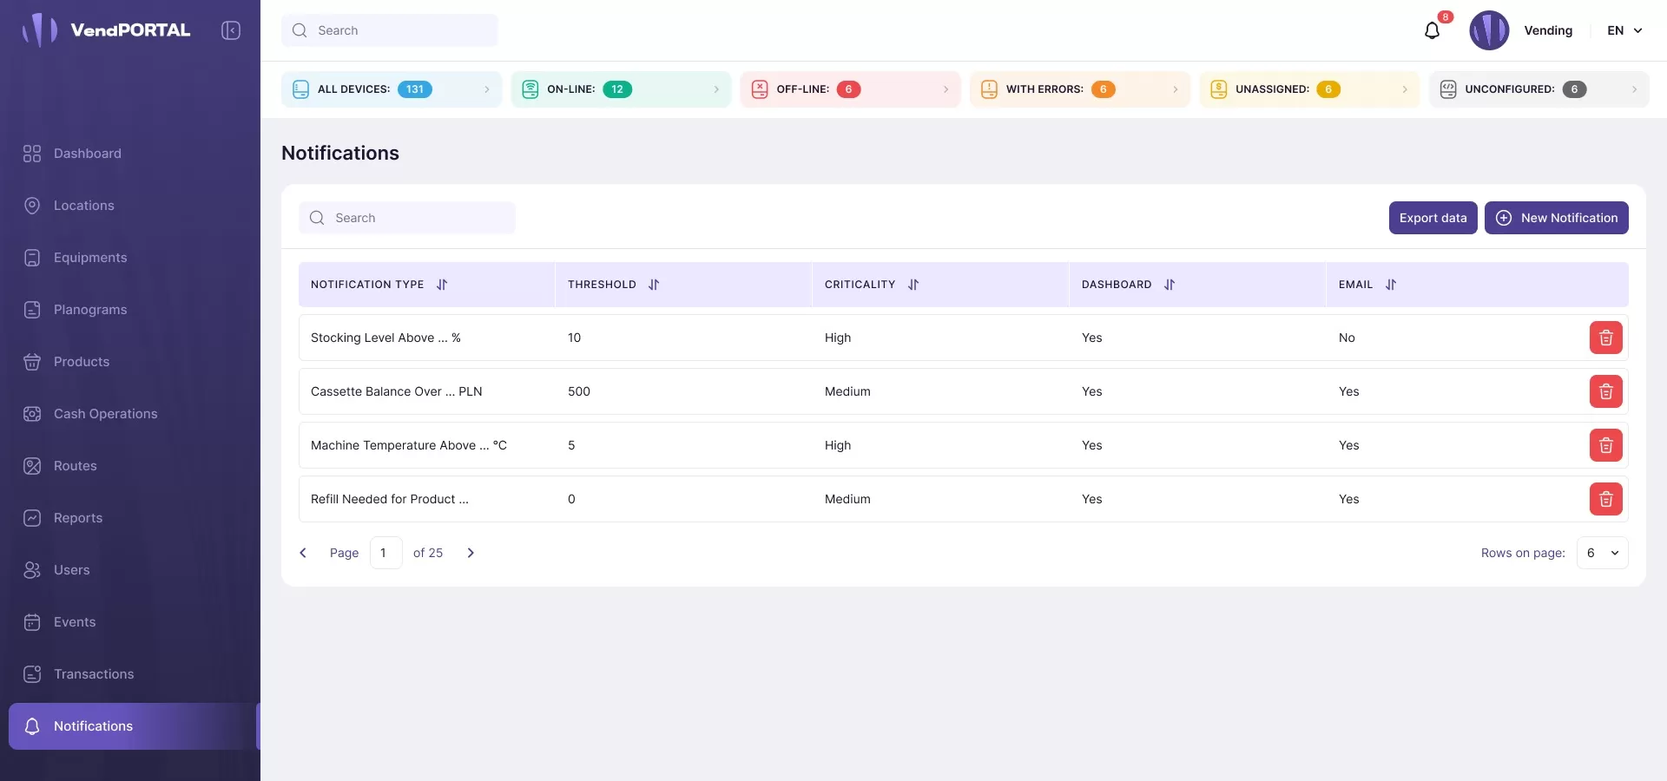Viewport: 1667px width, 781px height.
Task: Sort the table by Criticality
Action: tap(913, 285)
